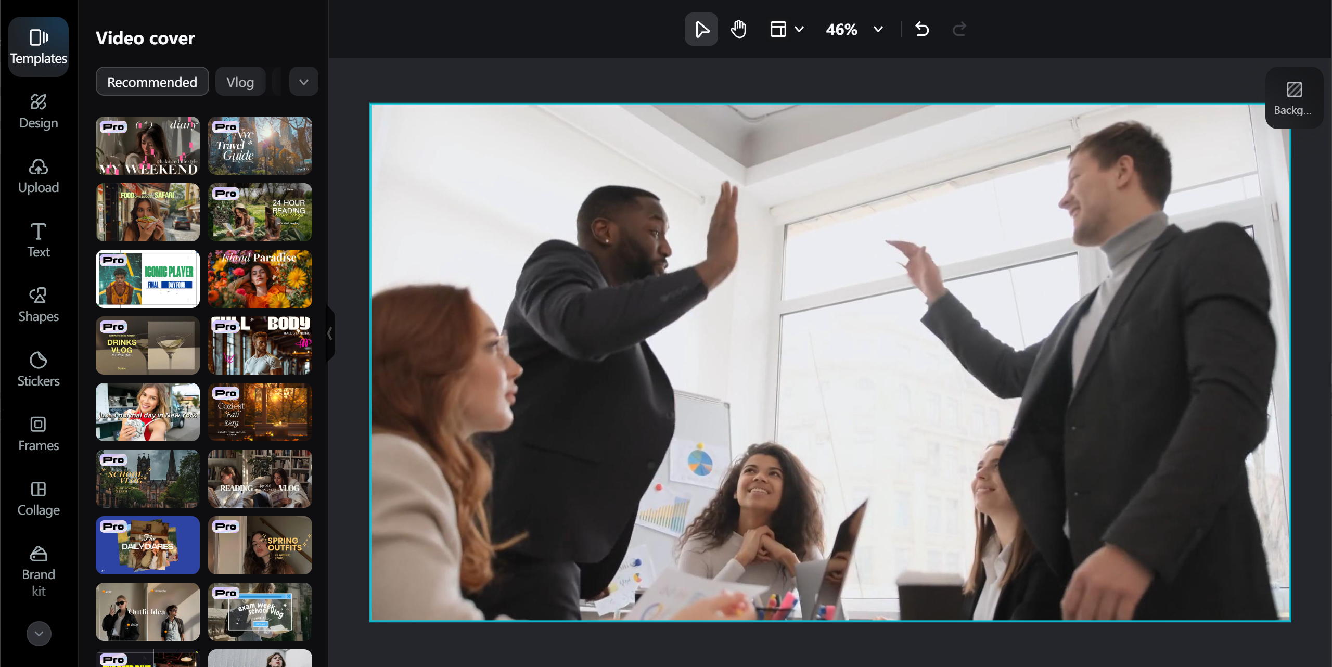Select the Text tool in sidebar
Image resolution: width=1332 pixels, height=667 pixels.
(39, 240)
